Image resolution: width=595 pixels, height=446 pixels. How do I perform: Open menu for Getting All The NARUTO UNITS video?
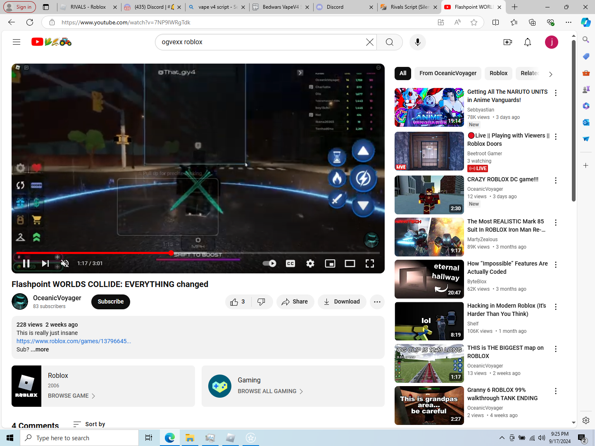[556, 93]
